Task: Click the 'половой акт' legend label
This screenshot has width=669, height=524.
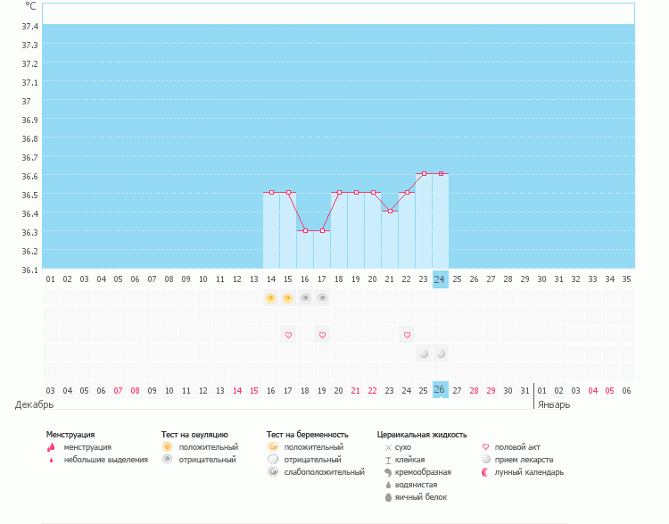Action: click(517, 447)
